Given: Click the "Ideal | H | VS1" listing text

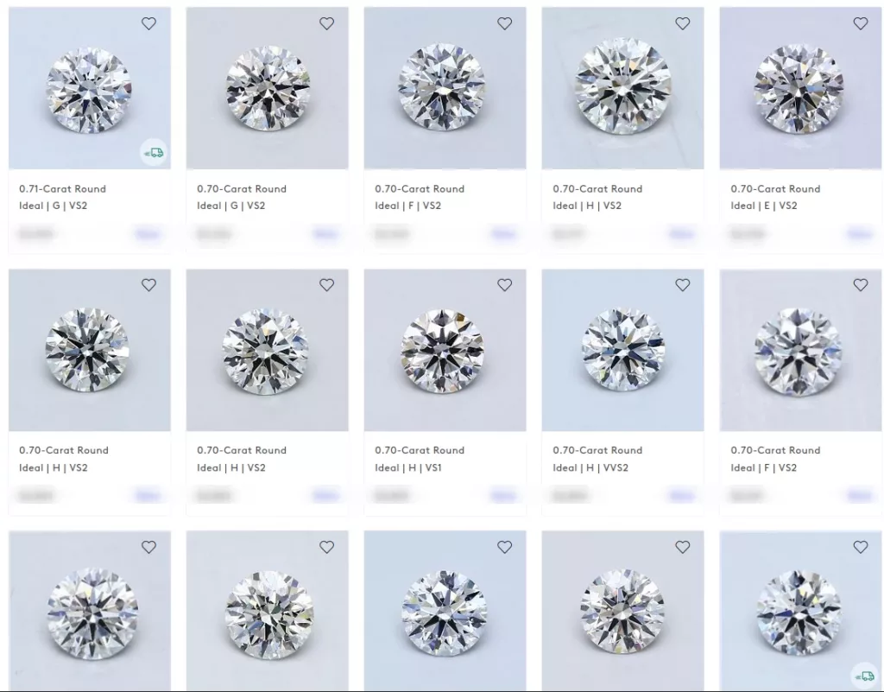Looking at the screenshot, I should click(408, 467).
